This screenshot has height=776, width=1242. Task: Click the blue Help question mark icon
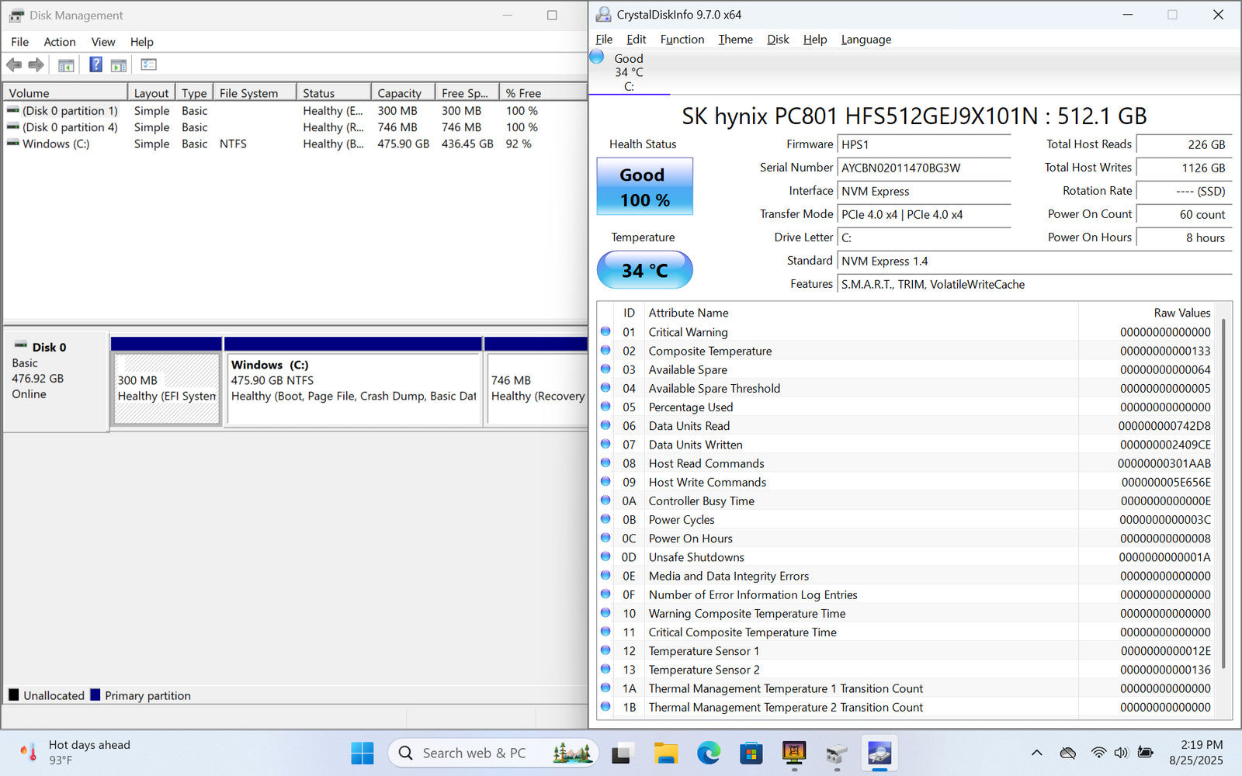pos(95,65)
